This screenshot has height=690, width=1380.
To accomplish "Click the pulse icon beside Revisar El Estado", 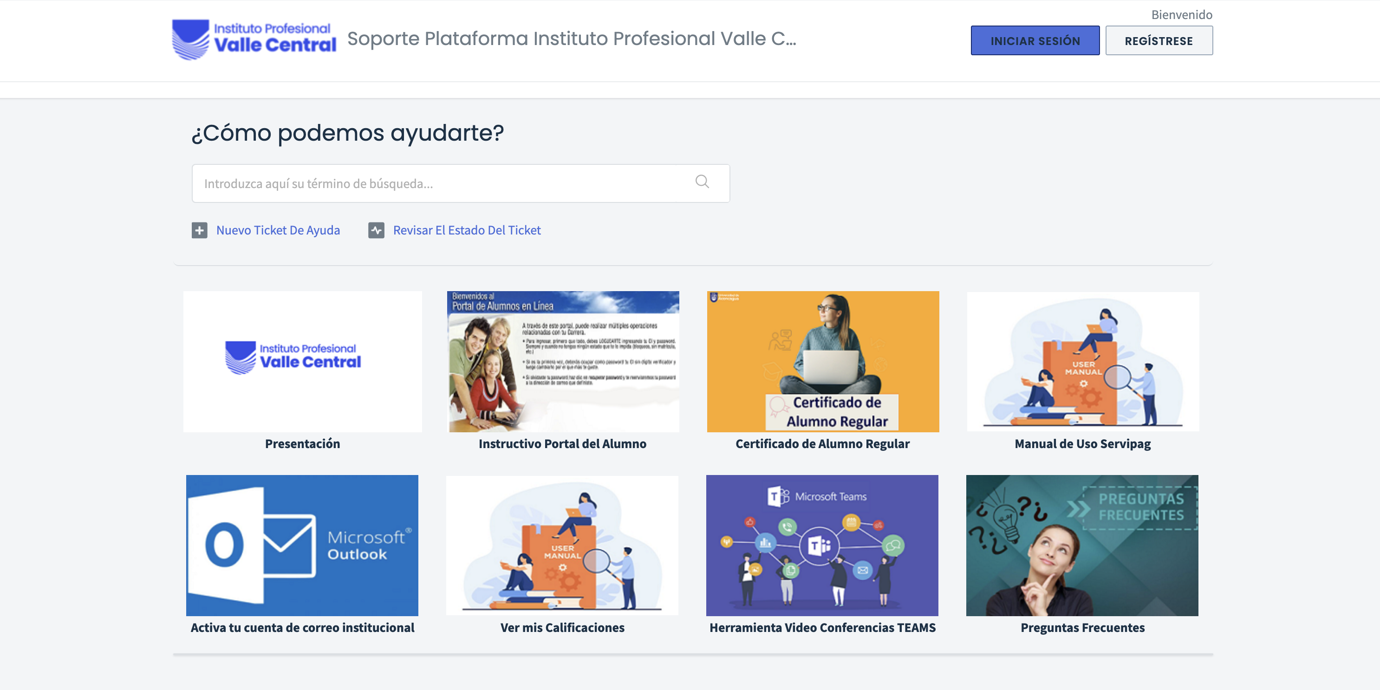I will (x=376, y=230).
